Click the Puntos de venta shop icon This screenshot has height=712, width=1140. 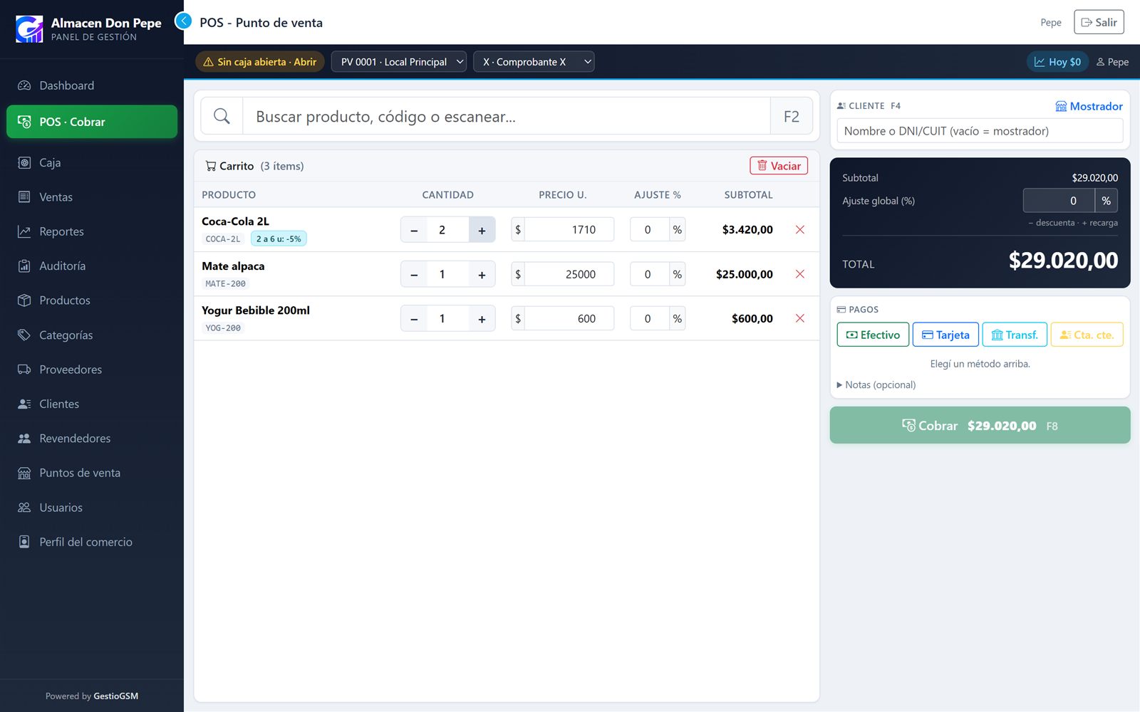[x=24, y=473]
